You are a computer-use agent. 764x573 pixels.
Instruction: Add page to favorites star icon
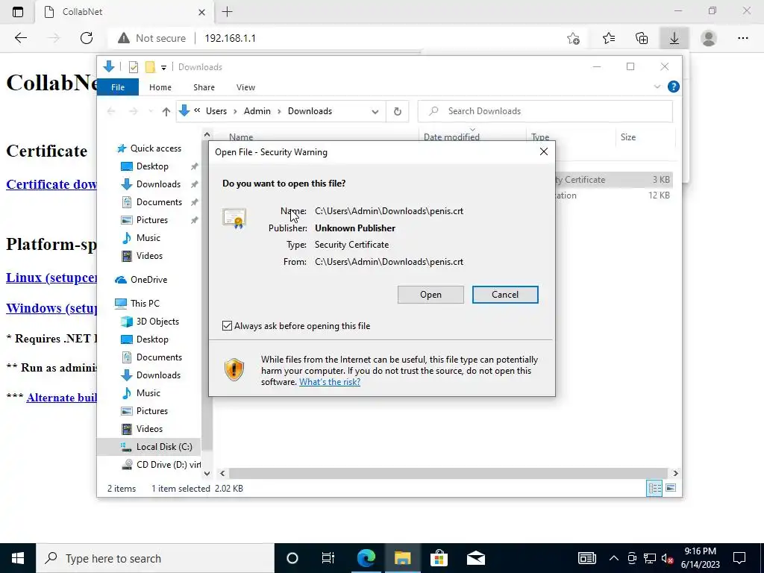[574, 38]
